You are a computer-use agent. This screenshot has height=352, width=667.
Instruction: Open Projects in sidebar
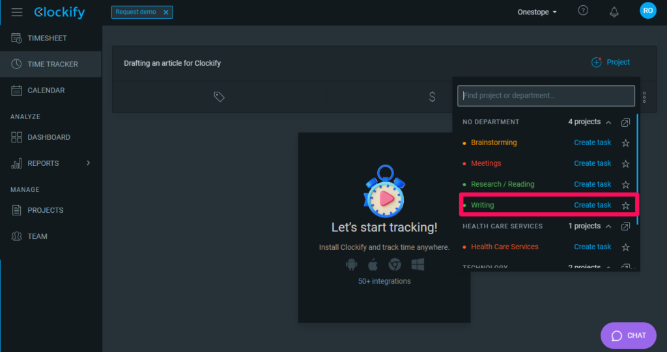pos(51,210)
